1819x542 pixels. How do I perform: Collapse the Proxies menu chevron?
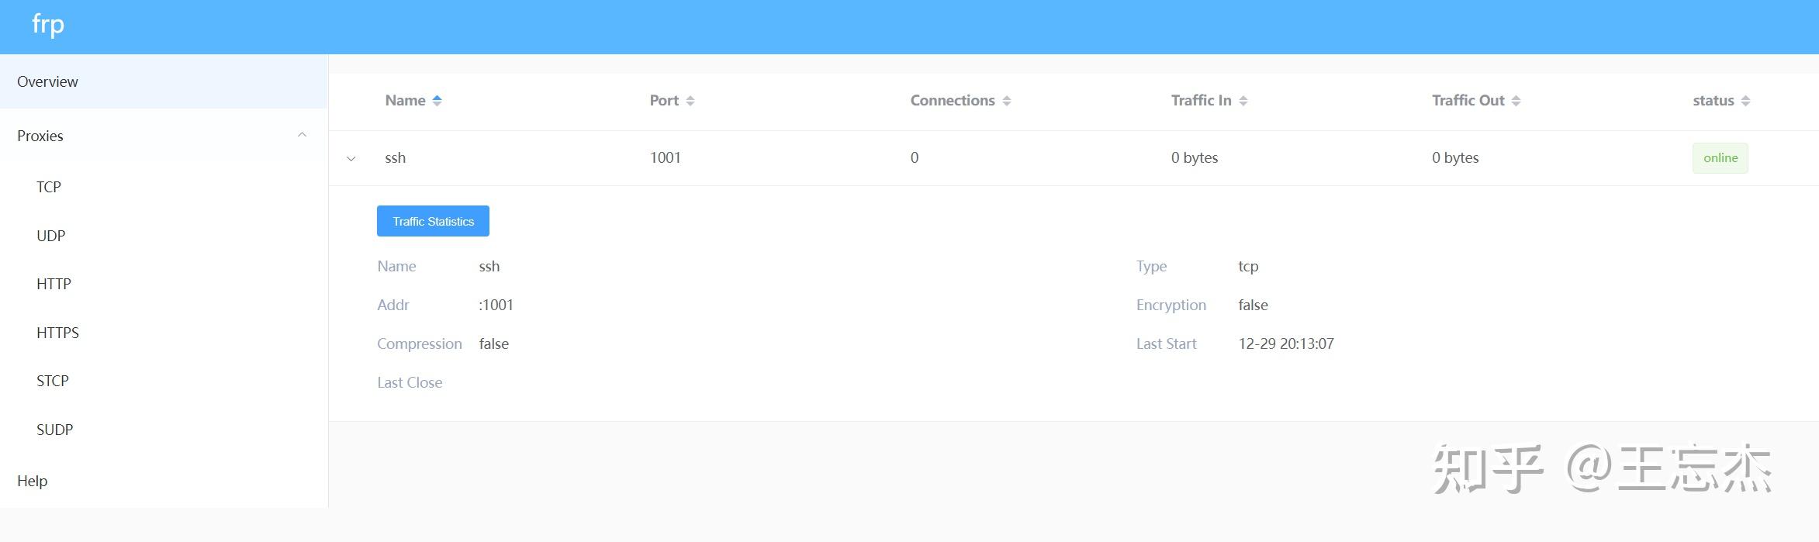(302, 135)
